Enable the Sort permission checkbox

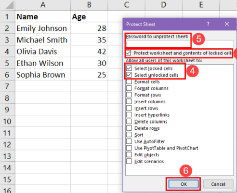129,135
